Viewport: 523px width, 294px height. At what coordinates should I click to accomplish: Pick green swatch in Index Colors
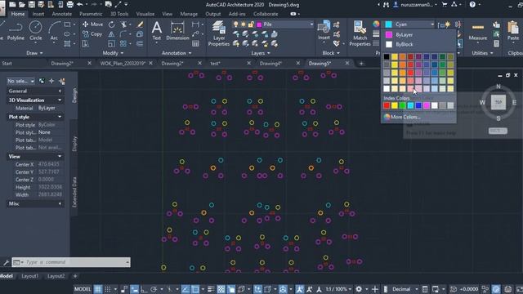click(x=402, y=105)
